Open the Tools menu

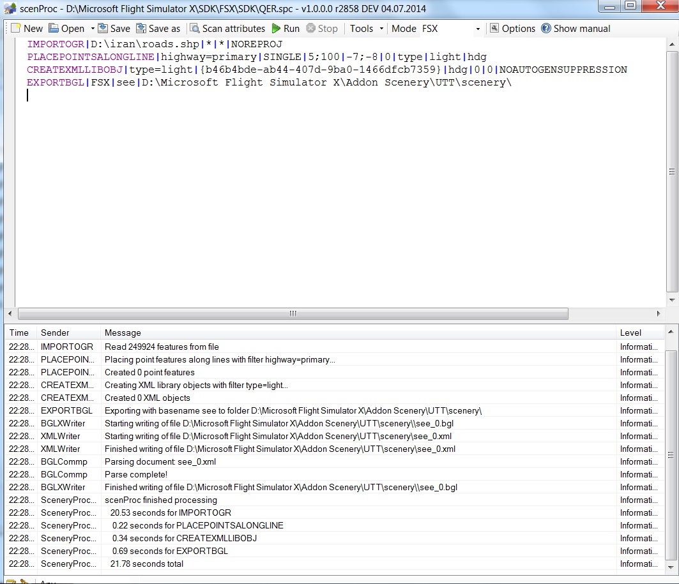[x=361, y=29]
